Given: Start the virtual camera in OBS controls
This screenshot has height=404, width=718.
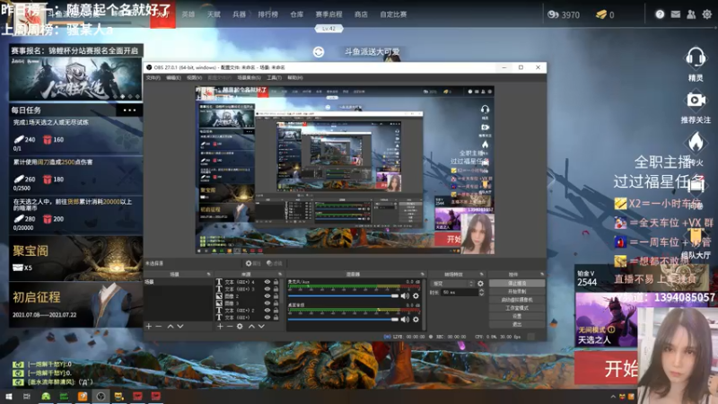Looking at the screenshot, I should tap(517, 300).
